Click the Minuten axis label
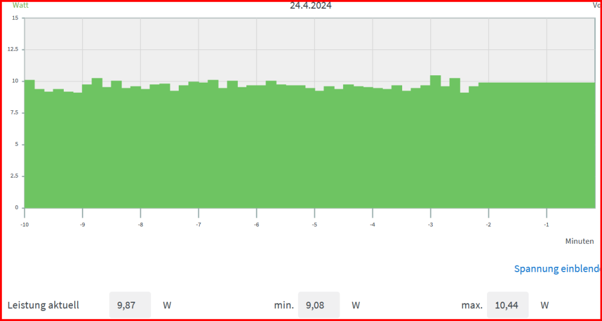This screenshot has width=602, height=321. point(579,241)
